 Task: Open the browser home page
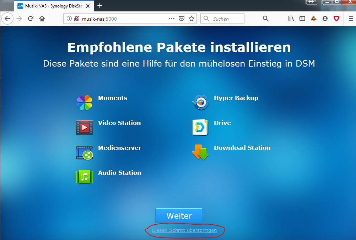pyautogui.click(x=42, y=19)
